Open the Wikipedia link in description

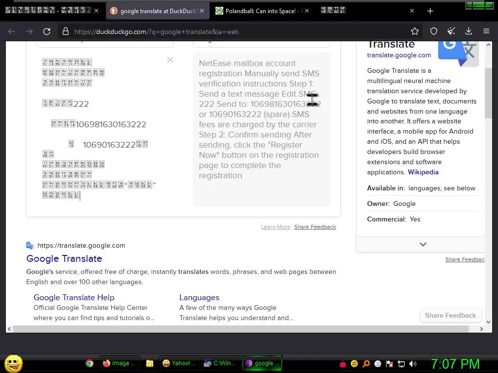coord(423,172)
